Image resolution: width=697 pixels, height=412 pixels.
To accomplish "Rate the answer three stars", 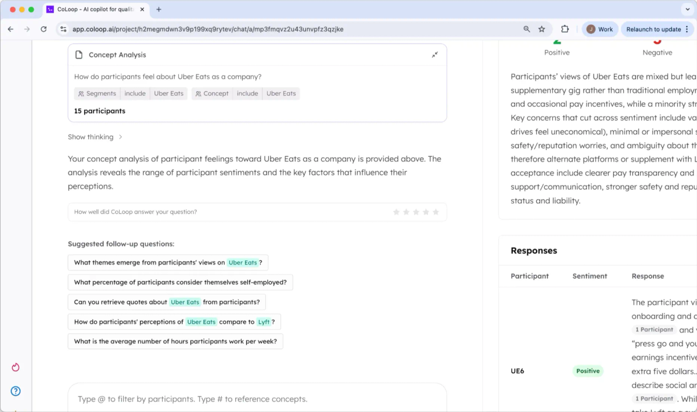I will [x=416, y=212].
